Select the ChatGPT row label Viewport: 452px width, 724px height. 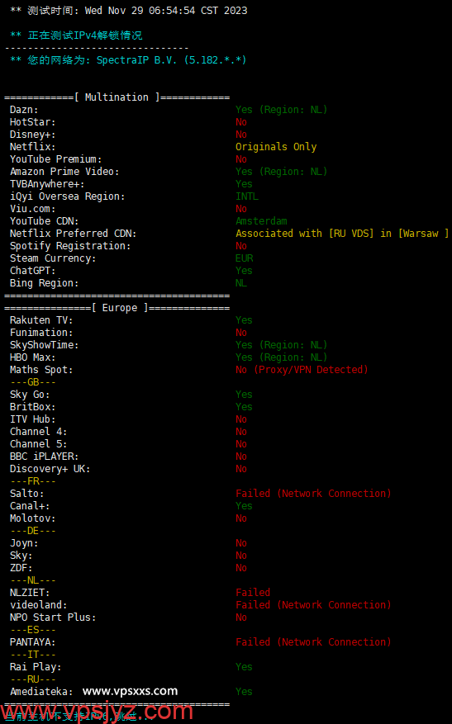pyautogui.click(x=33, y=271)
